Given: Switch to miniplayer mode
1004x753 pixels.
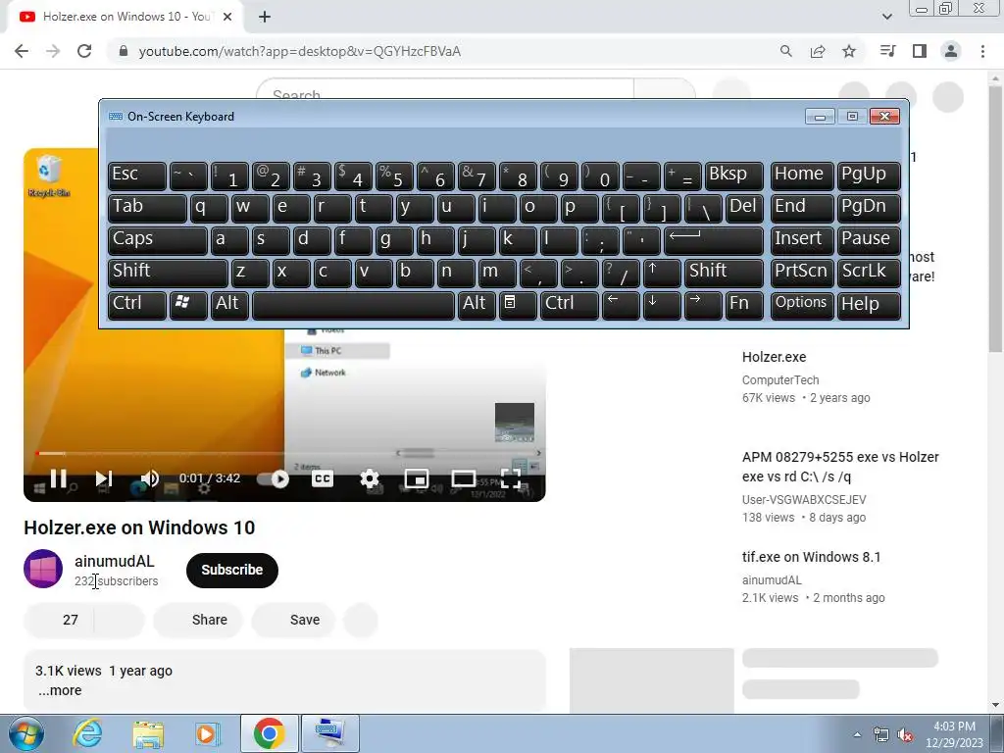Looking at the screenshot, I should coord(416,478).
